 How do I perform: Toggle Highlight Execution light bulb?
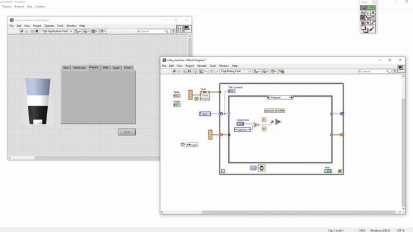[x=196, y=72]
